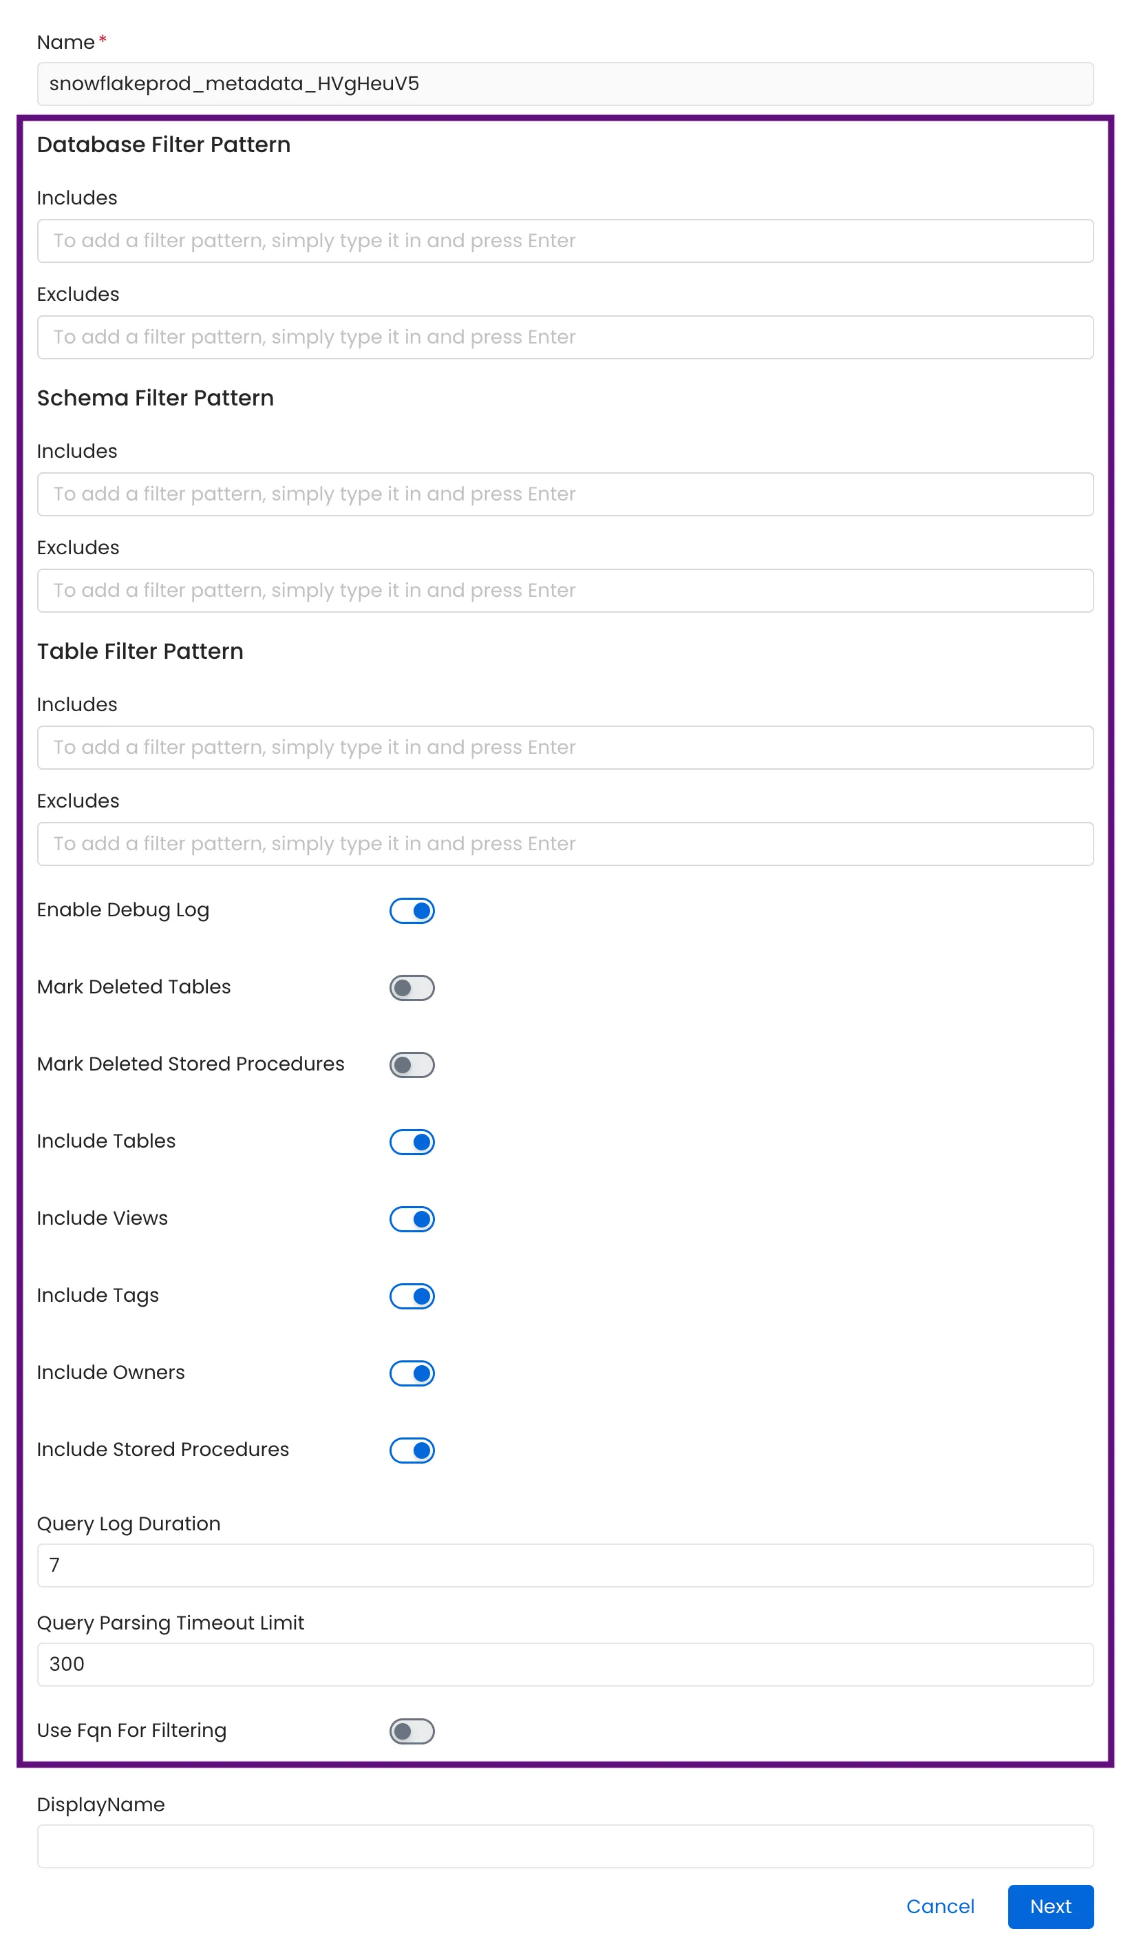Focus the Table Filter Includes field
The height and width of the screenshot is (1951, 1130).
click(x=565, y=746)
